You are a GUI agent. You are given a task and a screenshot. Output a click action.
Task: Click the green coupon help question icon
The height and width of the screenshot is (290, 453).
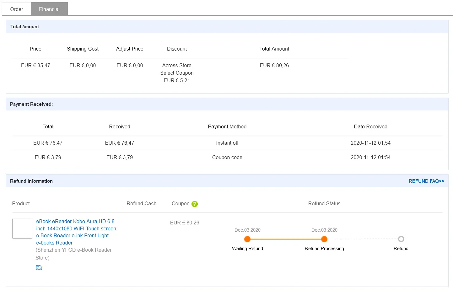click(x=195, y=204)
